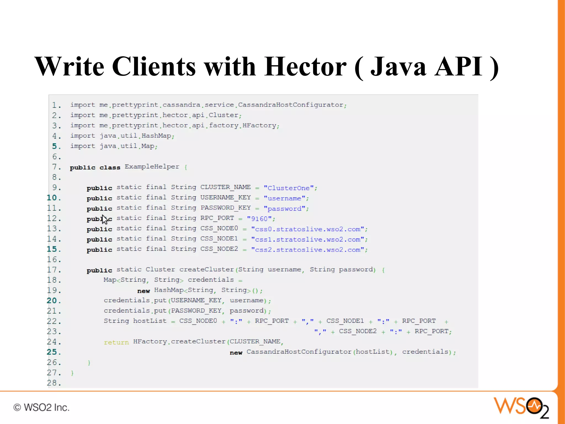
Task: Click the '© WSO2 Inc.' footer text
Action: coord(41,407)
